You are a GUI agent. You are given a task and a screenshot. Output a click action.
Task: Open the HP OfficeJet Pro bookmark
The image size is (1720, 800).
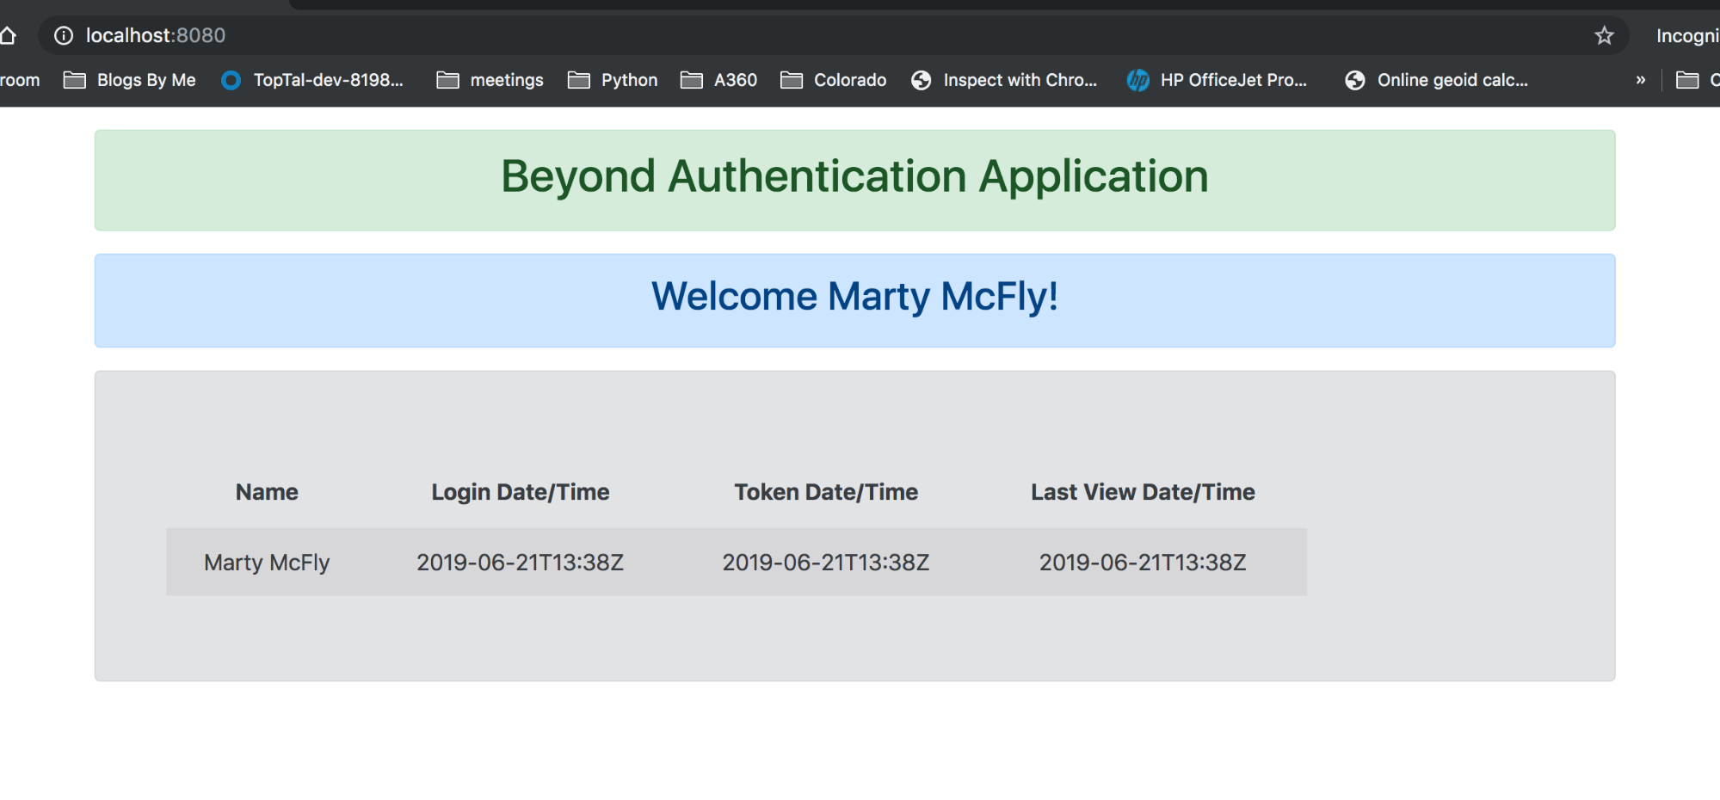(x=1218, y=80)
